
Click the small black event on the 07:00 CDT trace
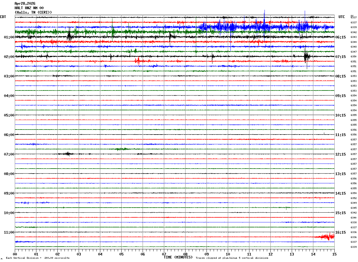(68, 154)
